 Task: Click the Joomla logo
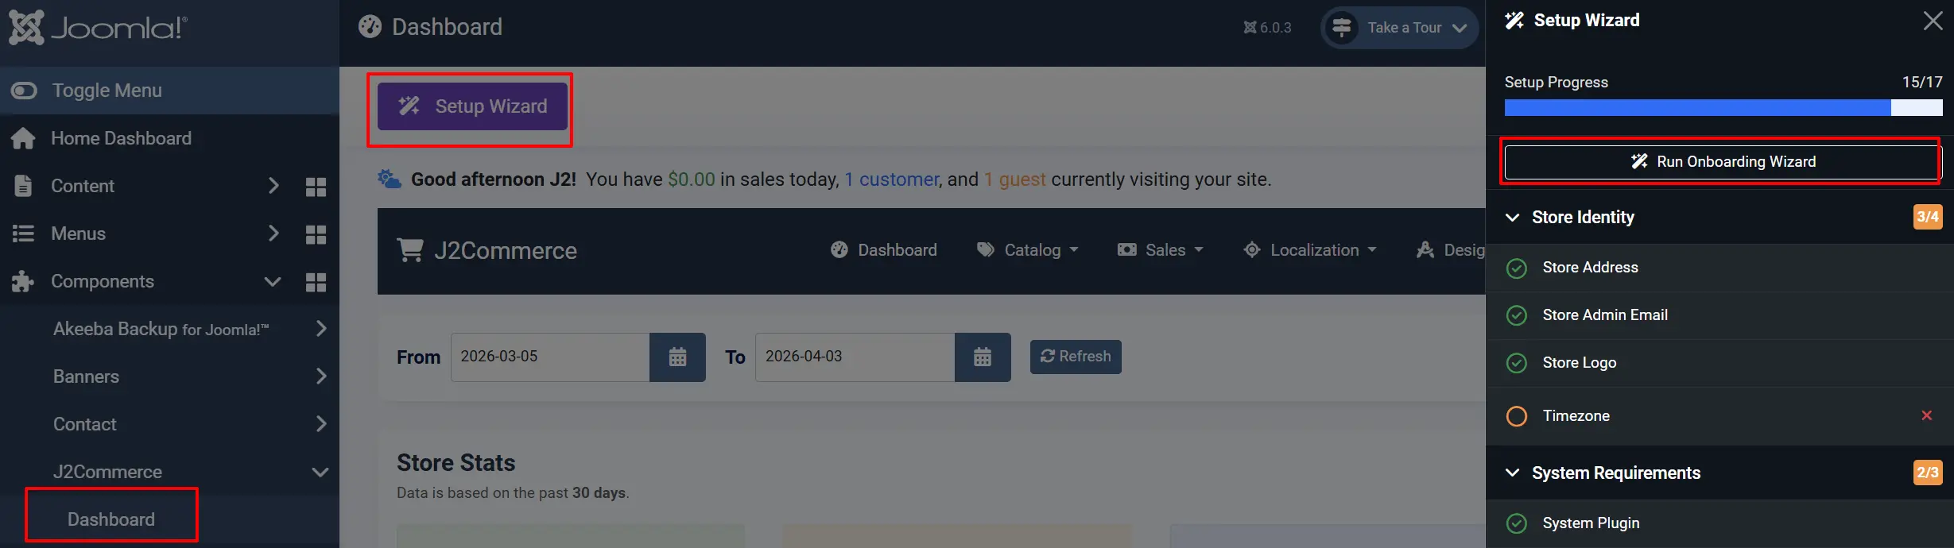point(99,28)
